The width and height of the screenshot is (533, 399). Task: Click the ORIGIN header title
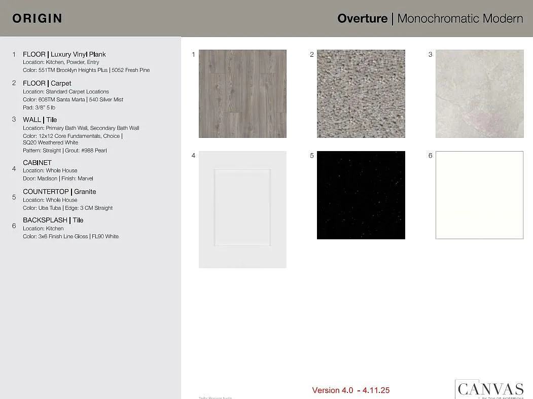(37, 18)
